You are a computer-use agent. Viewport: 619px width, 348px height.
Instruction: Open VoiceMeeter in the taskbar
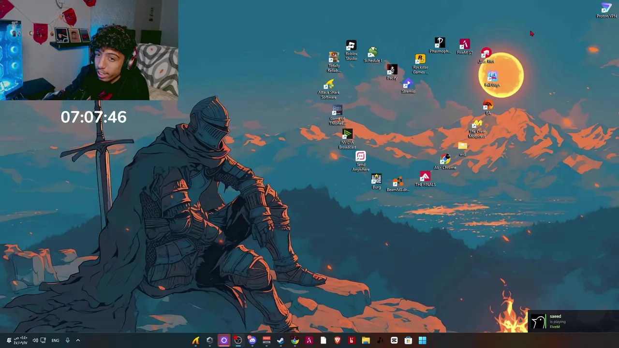point(266,340)
